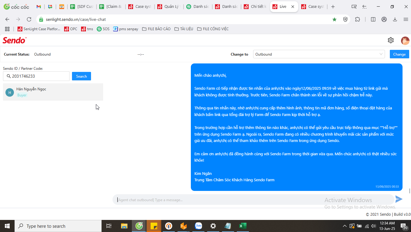Open the FILE BÁO CÁO bookmark folder
The image size is (411, 232).
click(156, 29)
